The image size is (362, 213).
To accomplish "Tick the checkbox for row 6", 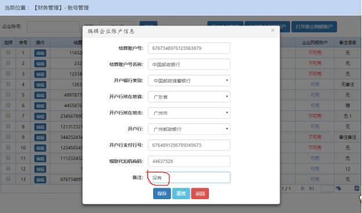I will 8,105.
